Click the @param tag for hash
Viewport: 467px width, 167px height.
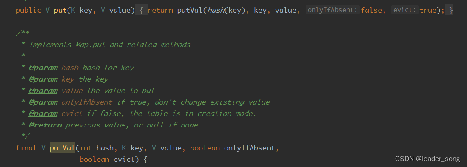pos(43,68)
